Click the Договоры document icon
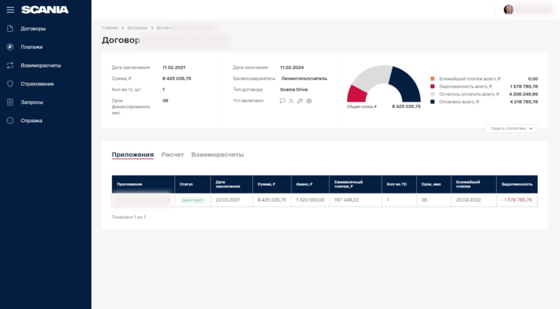This screenshot has width=560, height=309. pyautogui.click(x=10, y=29)
